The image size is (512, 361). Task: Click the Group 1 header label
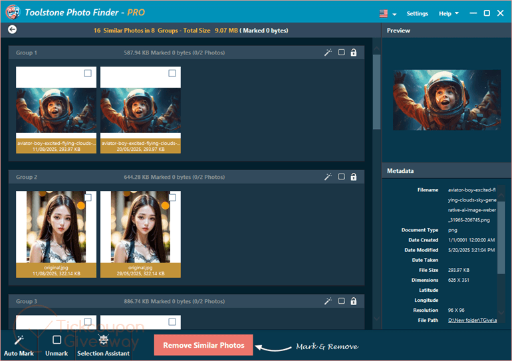click(x=27, y=53)
